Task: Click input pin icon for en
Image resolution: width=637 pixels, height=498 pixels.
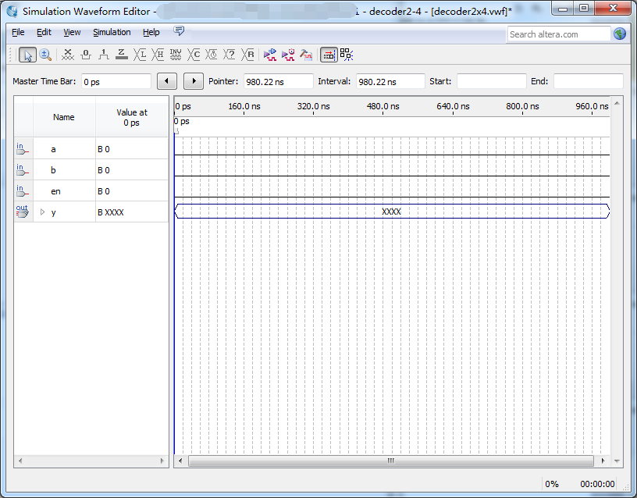Action: [23, 191]
